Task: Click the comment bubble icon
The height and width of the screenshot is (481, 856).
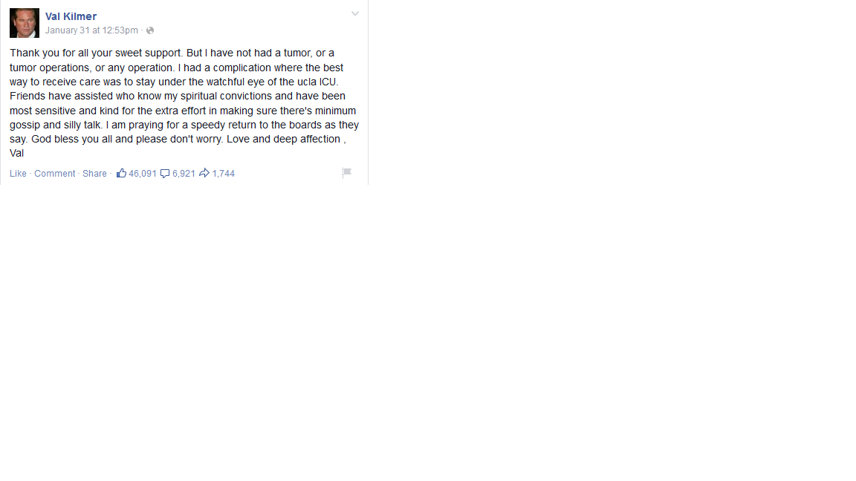Action: [165, 174]
